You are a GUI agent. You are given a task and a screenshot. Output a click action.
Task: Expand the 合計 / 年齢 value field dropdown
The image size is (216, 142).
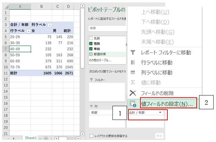(160, 112)
